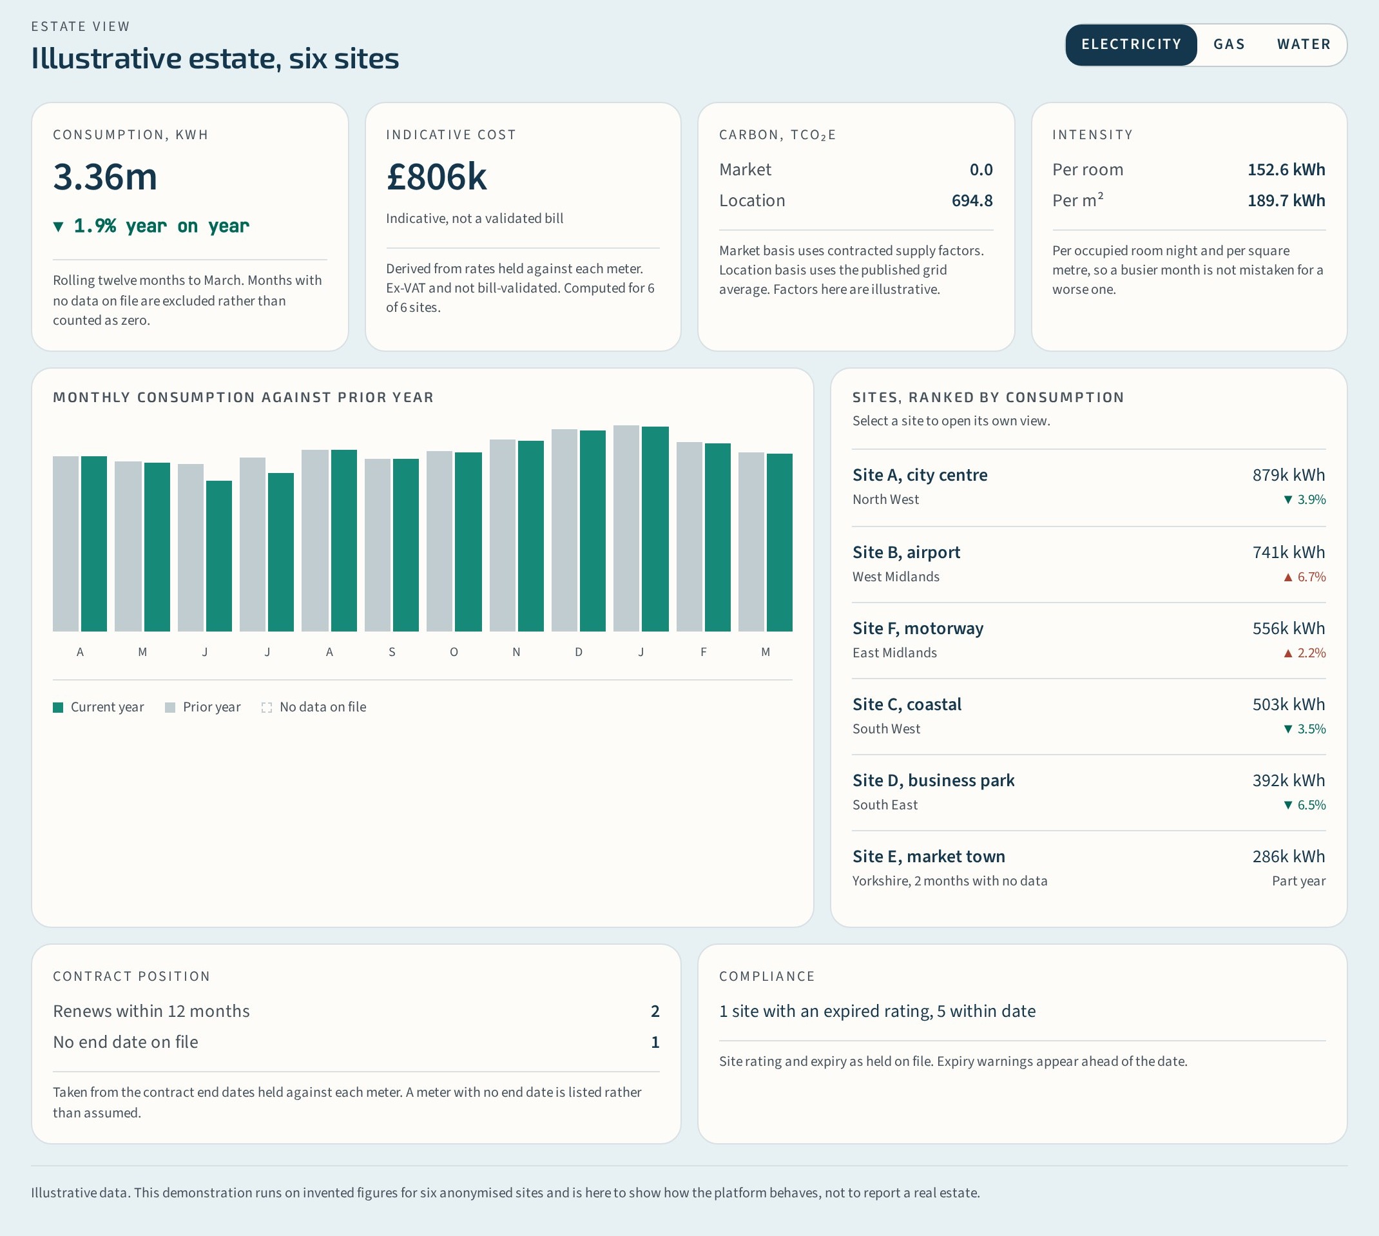Image resolution: width=1379 pixels, height=1236 pixels.
Task: Switch to the Gas tab
Action: 1229,45
